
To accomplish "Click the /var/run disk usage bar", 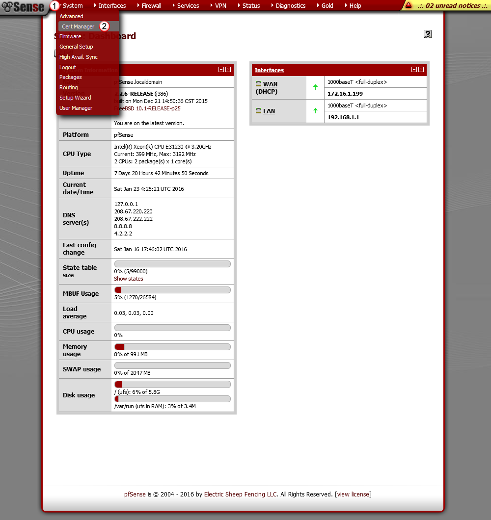I will click(x=172, y=399).
